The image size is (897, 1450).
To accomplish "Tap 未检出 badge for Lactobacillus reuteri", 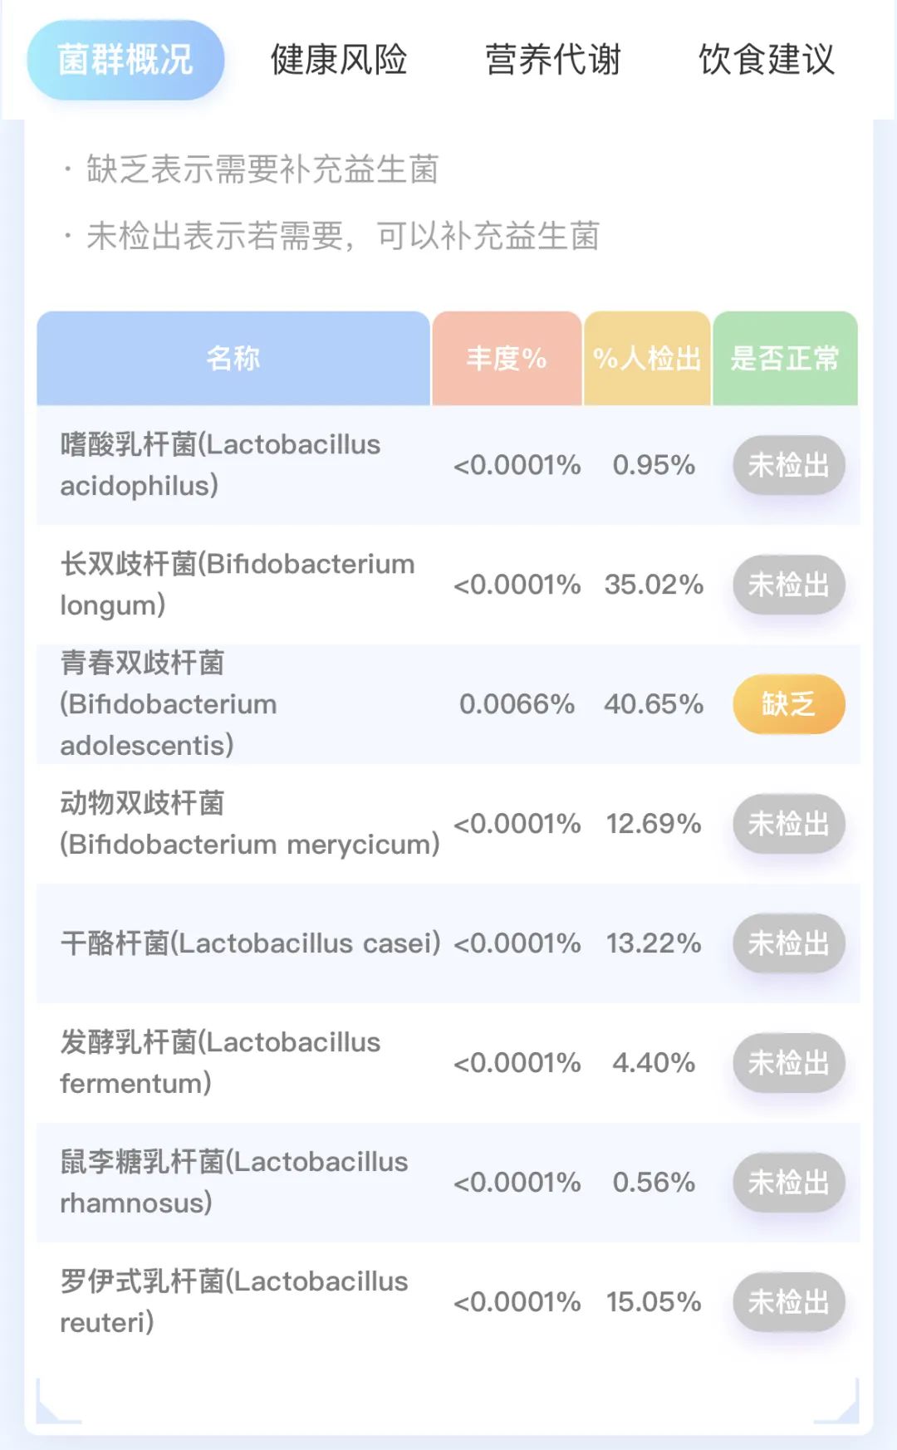I will point(788,1302).
